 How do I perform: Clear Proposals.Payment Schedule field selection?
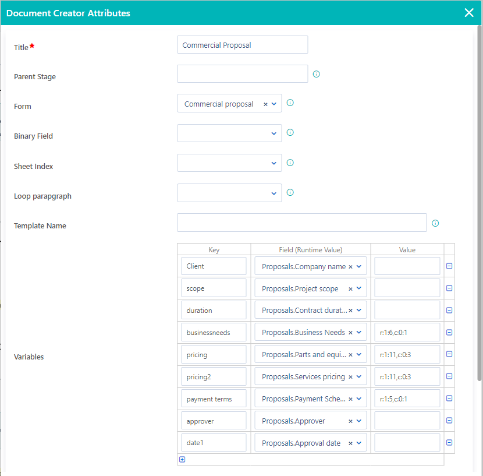[350, 399]
